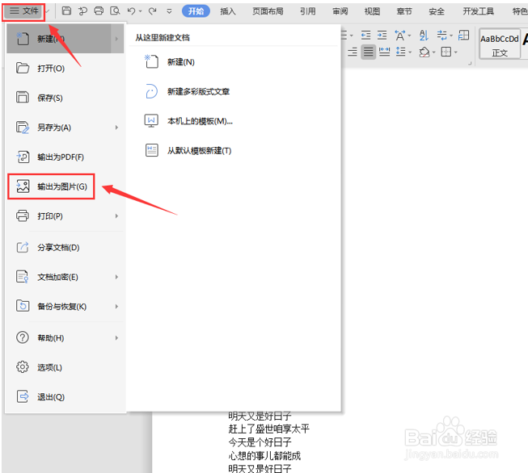
Task: Open dropdown arrow next to 文件 button
Action: pyautogui.click(x=48, y=12)
